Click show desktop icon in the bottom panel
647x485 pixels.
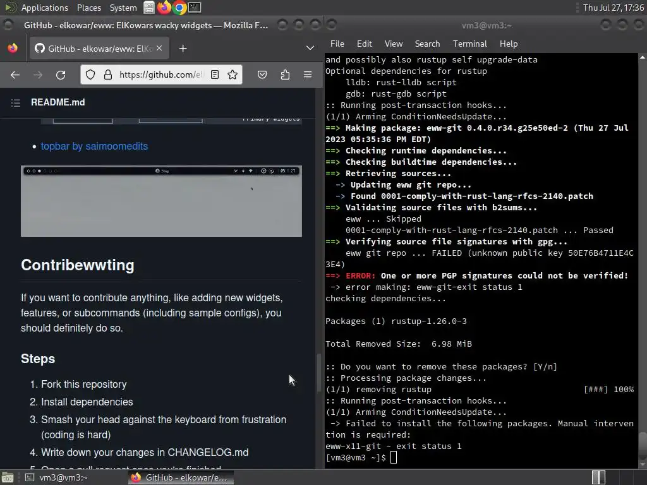[x=8, y=477]
